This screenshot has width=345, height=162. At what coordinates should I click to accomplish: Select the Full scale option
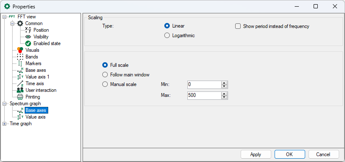[x=105, y=65]
